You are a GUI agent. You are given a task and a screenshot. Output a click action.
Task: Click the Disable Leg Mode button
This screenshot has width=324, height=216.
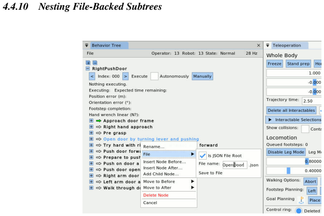pos(286,152)
